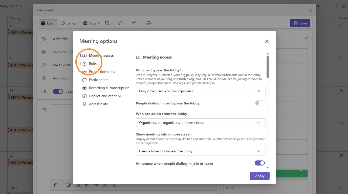The height and width of the screenshot is (194, 348).
Task: Click the Meet now camera icon
Action: tap(344, 6)
